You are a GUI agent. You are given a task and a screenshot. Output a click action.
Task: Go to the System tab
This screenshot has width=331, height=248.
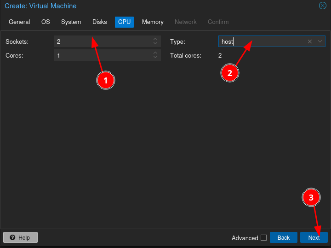click(x=71, y=22)
